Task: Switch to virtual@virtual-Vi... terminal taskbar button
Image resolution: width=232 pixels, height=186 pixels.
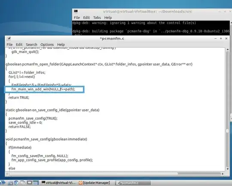Action: [x=59, y=183]
